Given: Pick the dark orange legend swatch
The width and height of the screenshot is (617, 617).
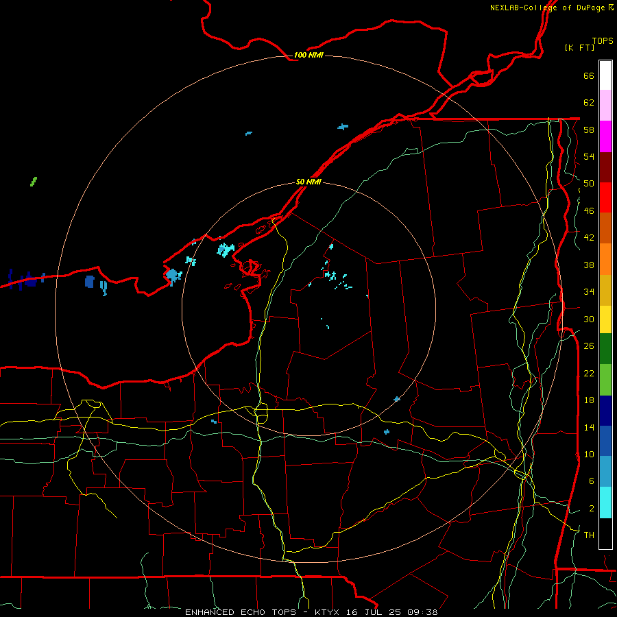Looking at the screenshot, I should (x=605, y=228).
